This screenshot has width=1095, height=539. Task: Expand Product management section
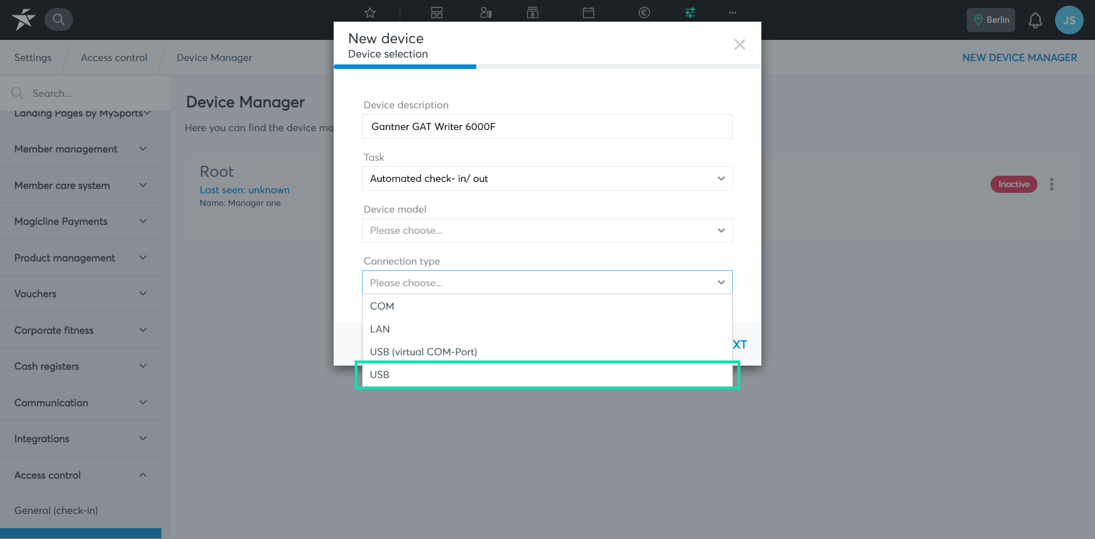click(81, 258)
